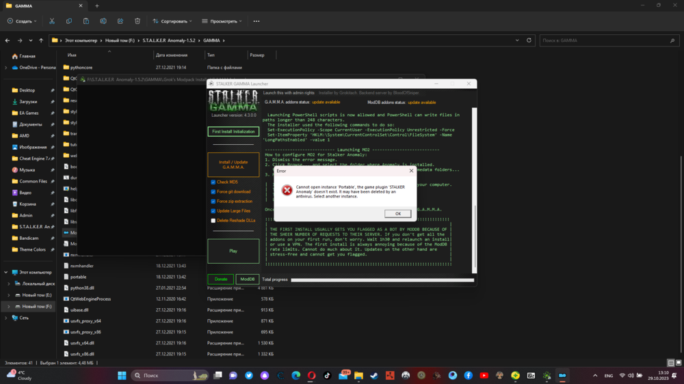Viewport: 684px width, 384px height.
Task: Click the search field in GAMMA folder
Action: pyautogui.click(x=605, y=40)
